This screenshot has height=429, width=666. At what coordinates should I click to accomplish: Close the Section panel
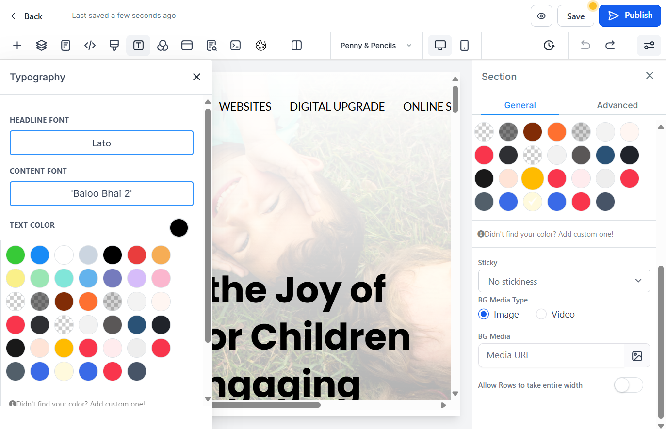[x=650, y=76]
